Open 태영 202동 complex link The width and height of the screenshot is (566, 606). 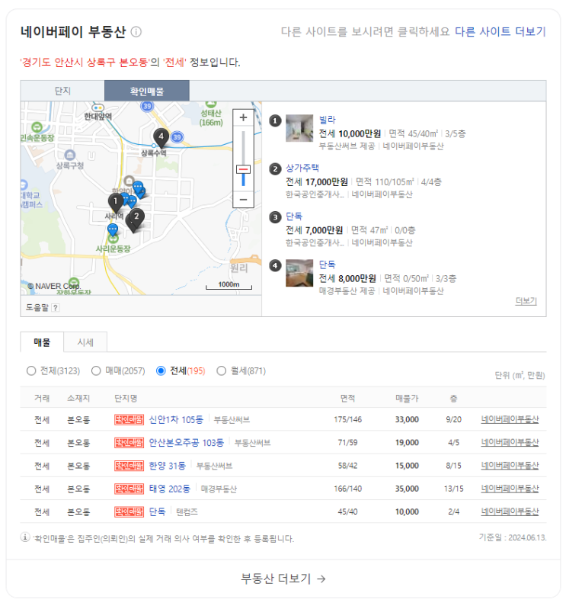tap(170, 489)
